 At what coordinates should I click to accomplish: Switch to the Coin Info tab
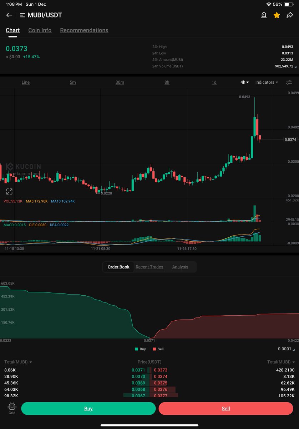click(x=40, y=30)
